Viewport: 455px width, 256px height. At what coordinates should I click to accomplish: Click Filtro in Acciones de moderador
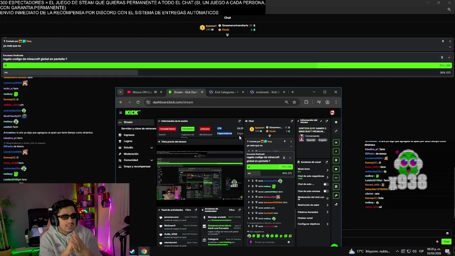point(232,210)
